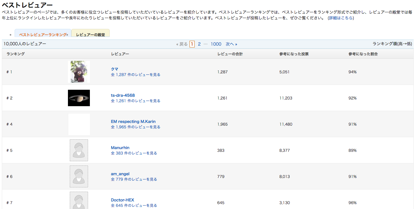Click the ランキング column header

16,54
